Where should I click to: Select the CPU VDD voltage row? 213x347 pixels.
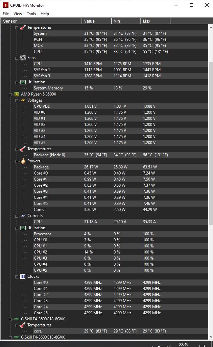[121, 106]
